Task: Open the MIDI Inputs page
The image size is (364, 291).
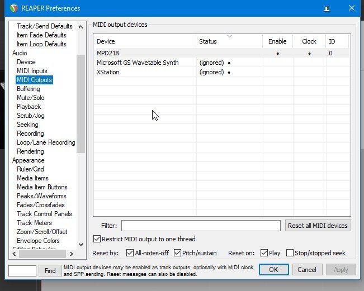Action: (32, 71)
